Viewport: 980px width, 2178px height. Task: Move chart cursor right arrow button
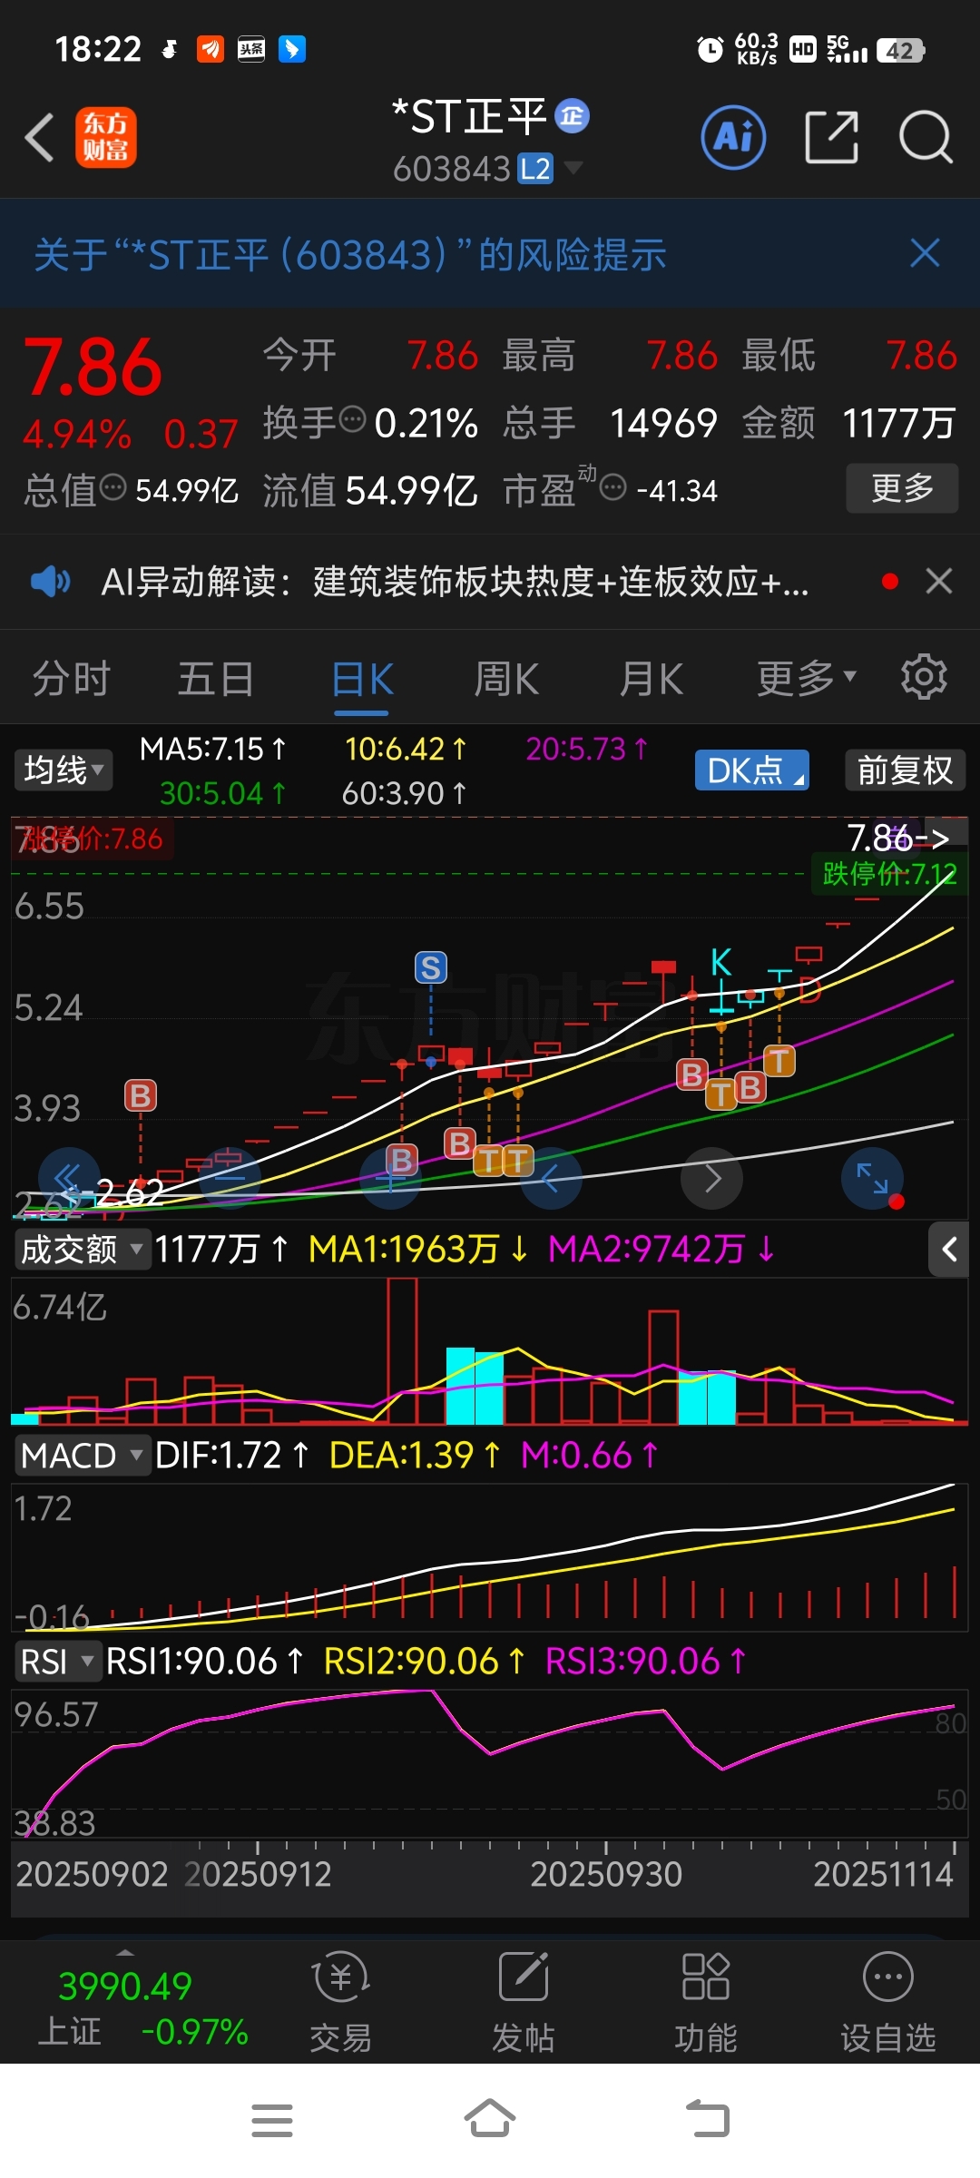pyautogui.click(x=712, y=1178)
